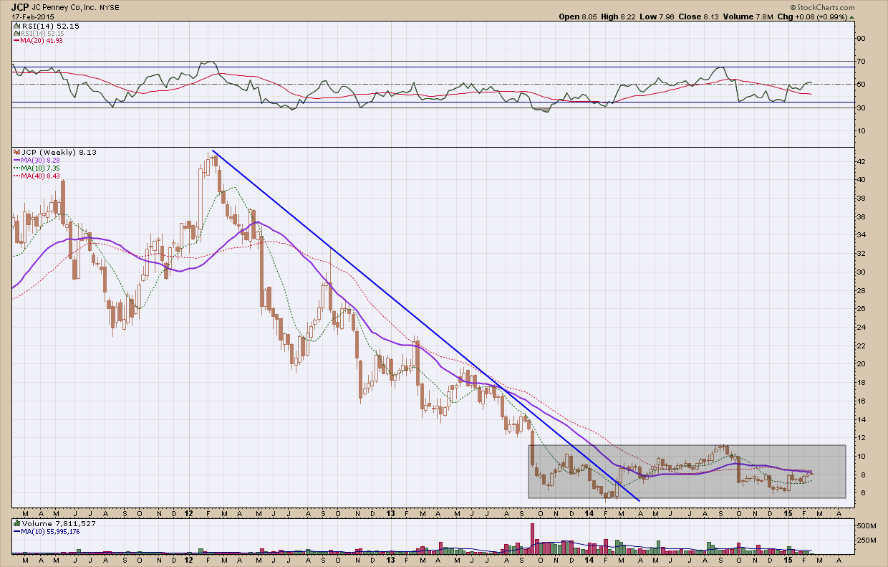
Task: Click the JCP (Weekly) 8.13 legend label
Action: [57, 153]
